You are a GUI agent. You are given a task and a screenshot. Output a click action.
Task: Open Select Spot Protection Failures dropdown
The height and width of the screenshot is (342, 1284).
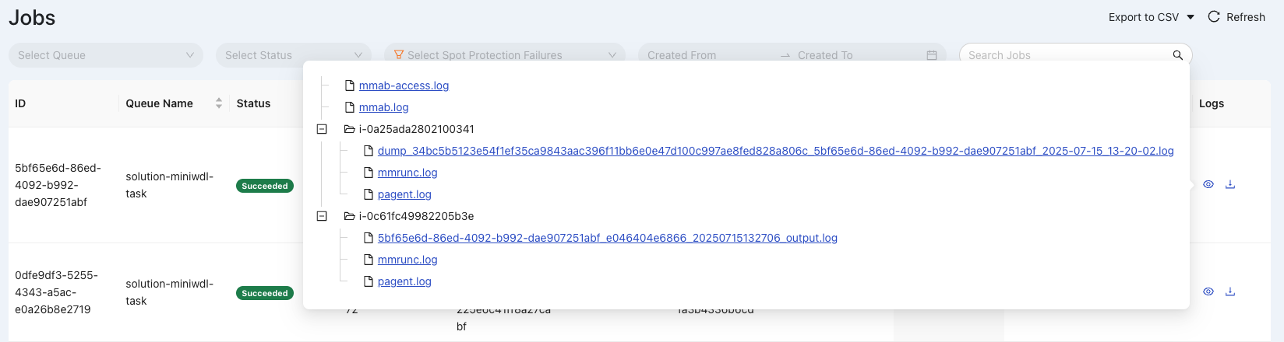(505, 55)
